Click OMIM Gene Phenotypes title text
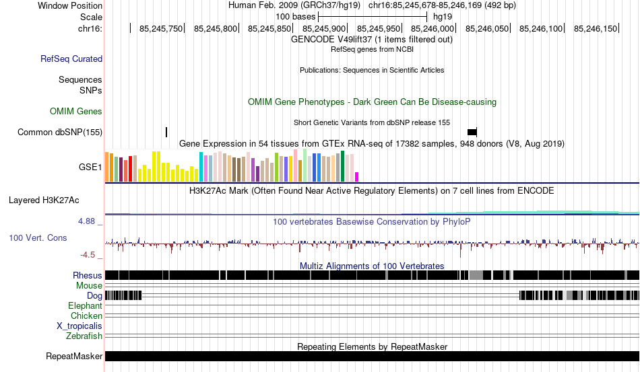This screenshot has height=372, width=640. coord(372,102)
